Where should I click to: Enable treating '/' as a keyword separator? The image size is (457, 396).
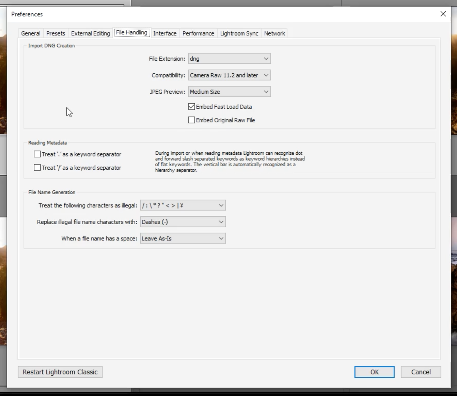coord(37,167)
